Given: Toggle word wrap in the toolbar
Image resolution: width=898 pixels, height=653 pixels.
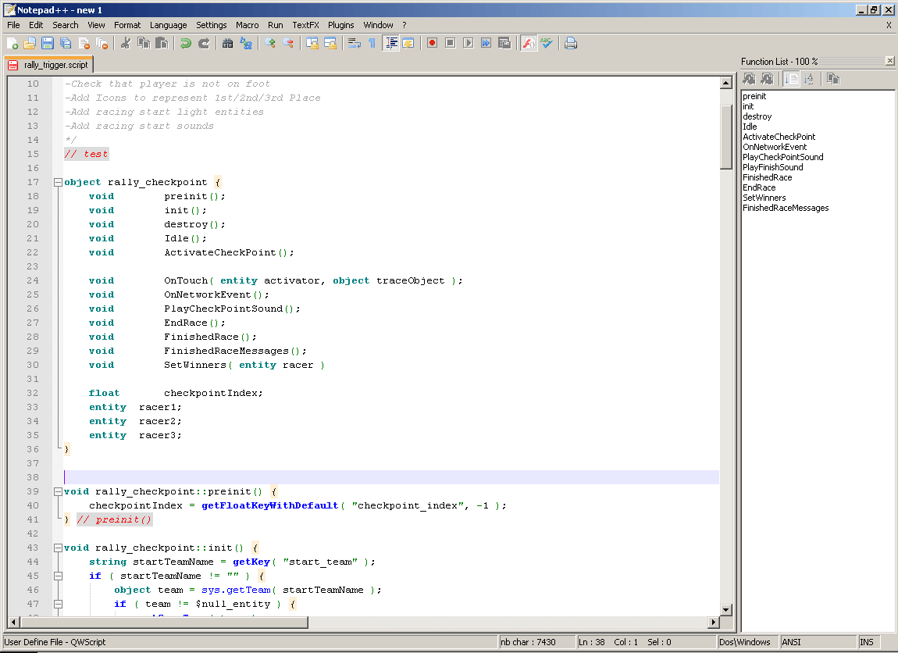Looking at the screenshot, I should coord(355,44).
